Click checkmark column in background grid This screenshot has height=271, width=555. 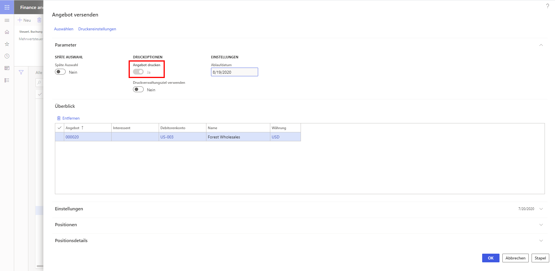point(40,94)
